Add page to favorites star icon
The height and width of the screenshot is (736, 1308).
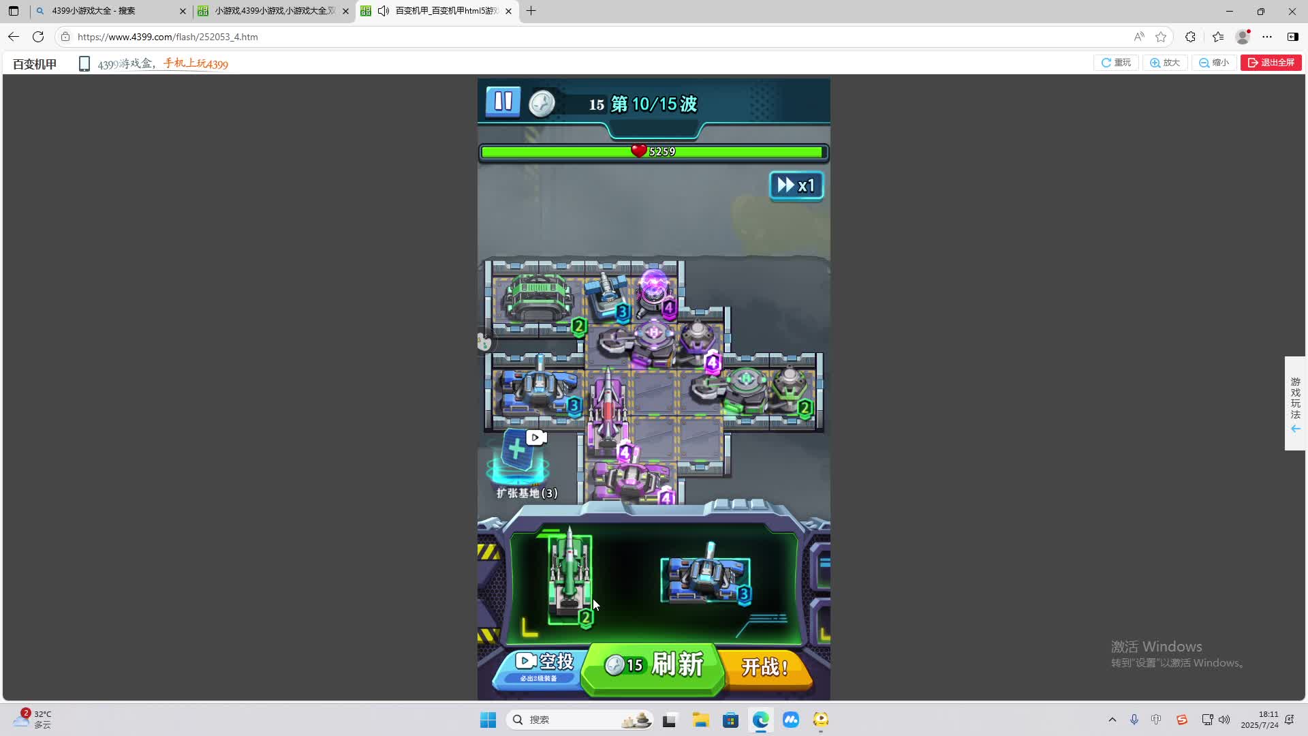point(1161,37)
